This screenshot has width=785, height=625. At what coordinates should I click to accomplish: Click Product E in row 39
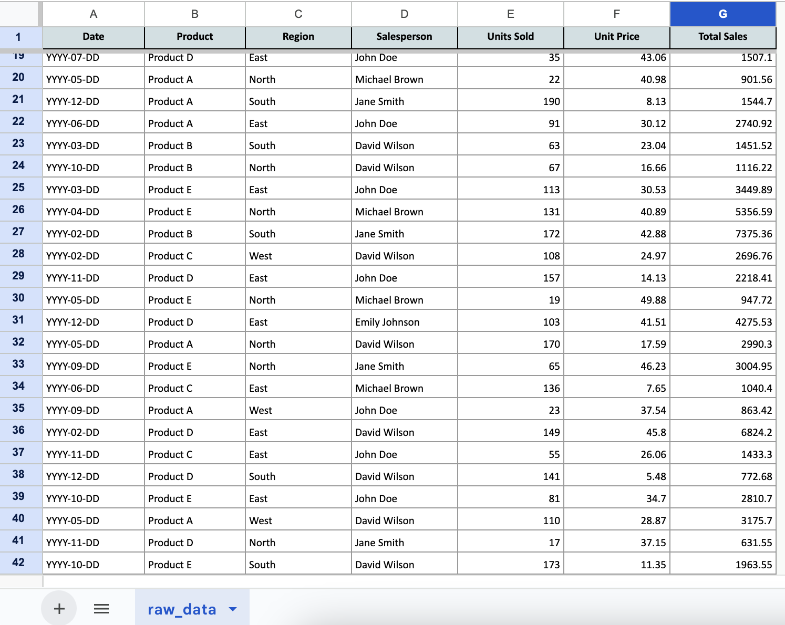click(195, 498)
